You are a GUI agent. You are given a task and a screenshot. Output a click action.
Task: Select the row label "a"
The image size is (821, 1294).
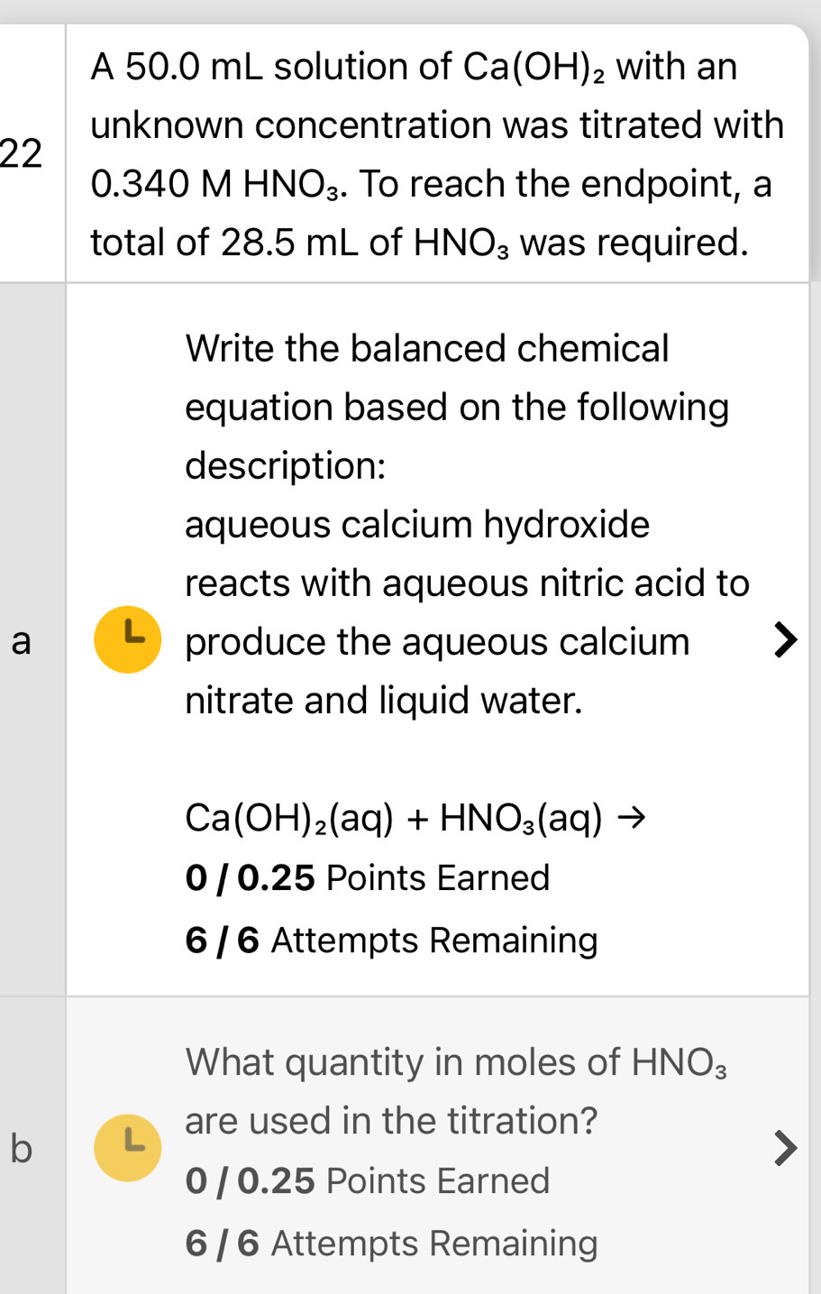tap(22, 641)
